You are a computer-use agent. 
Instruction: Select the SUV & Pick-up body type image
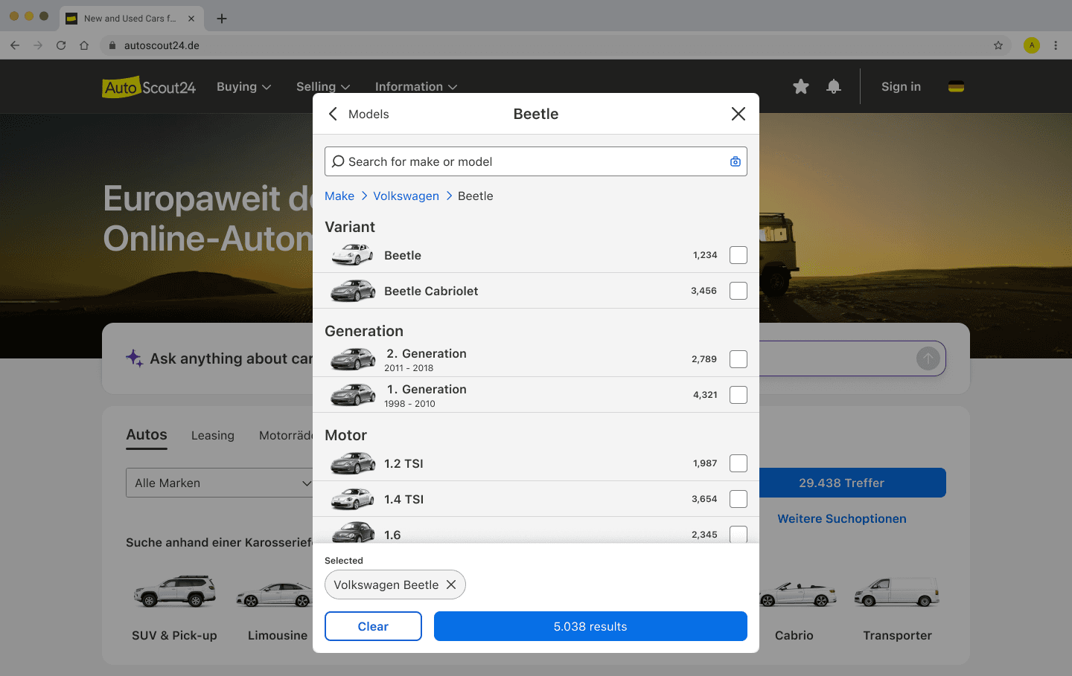click(175, 592)
